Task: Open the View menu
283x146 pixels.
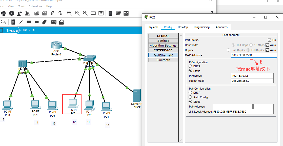Action: 11,6
